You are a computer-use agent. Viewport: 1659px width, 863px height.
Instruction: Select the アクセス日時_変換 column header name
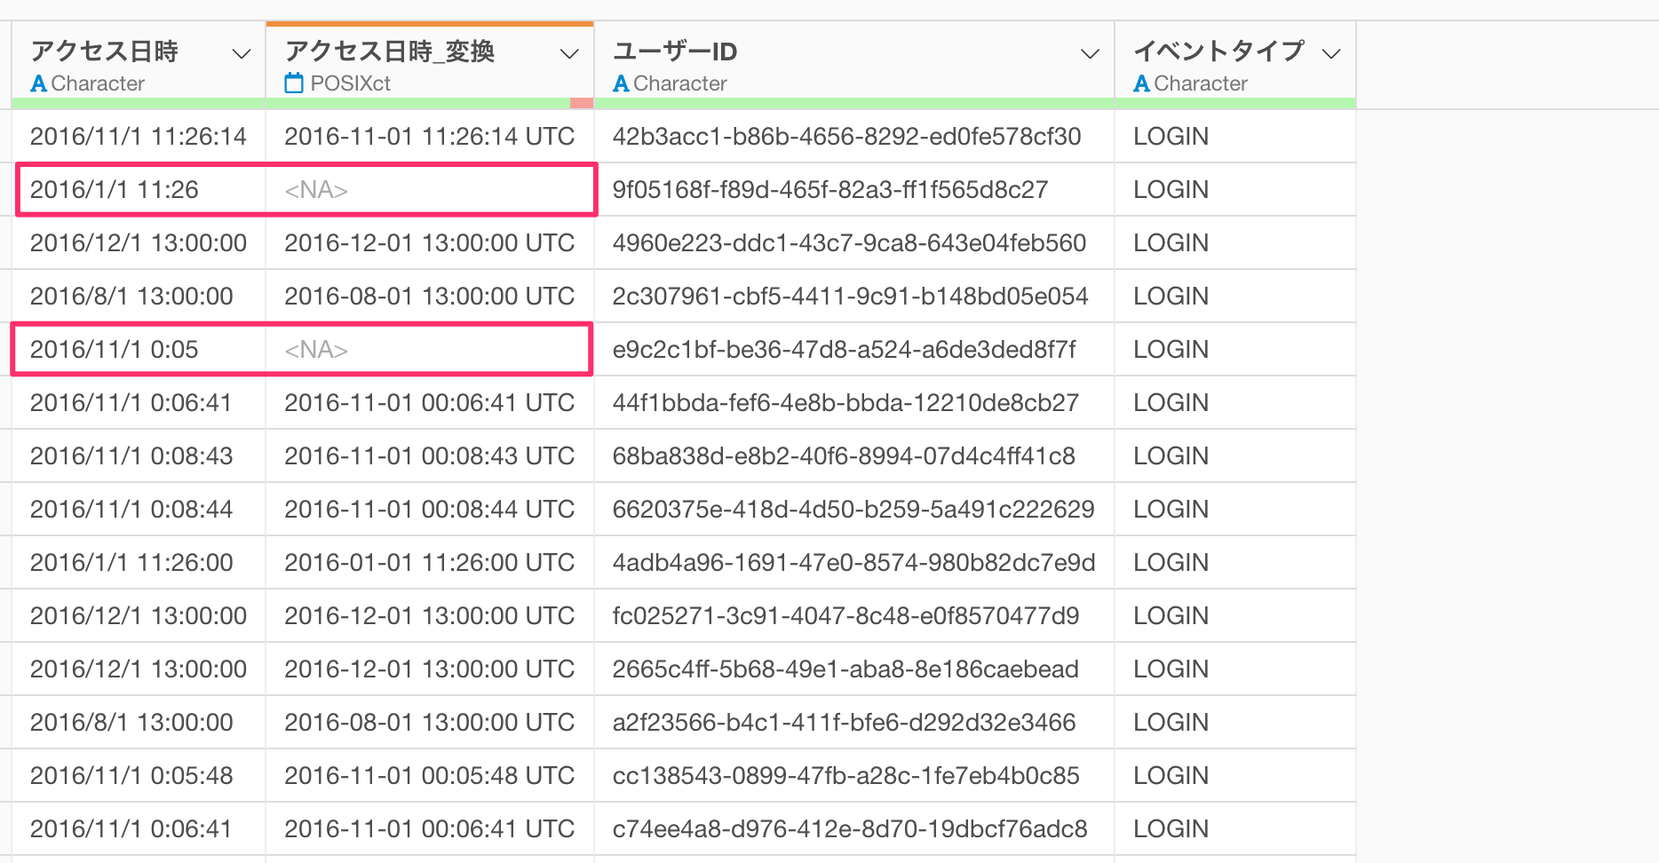(x=389, y=51)
